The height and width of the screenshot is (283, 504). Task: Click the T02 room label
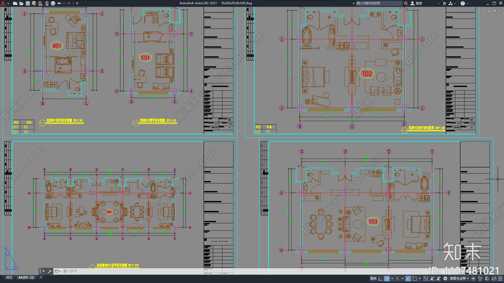pos(367,74)
